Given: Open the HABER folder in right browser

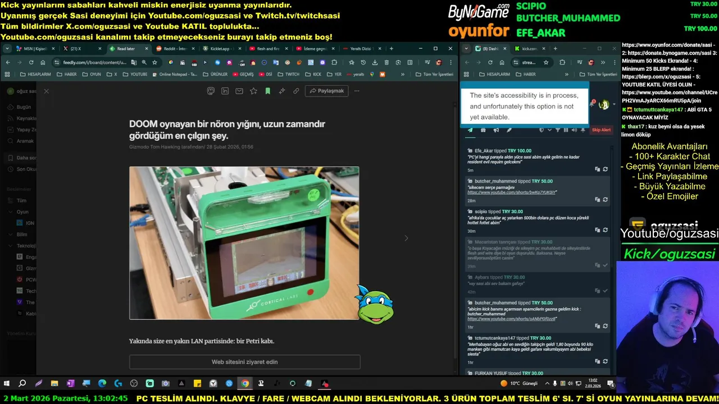Looking at the screenshot, I should click(526, 74).
